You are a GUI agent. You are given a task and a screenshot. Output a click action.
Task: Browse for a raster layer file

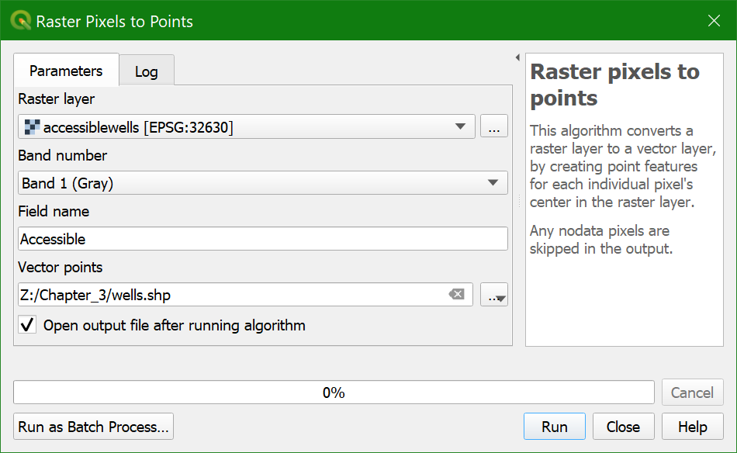click(x=494, y=126)
